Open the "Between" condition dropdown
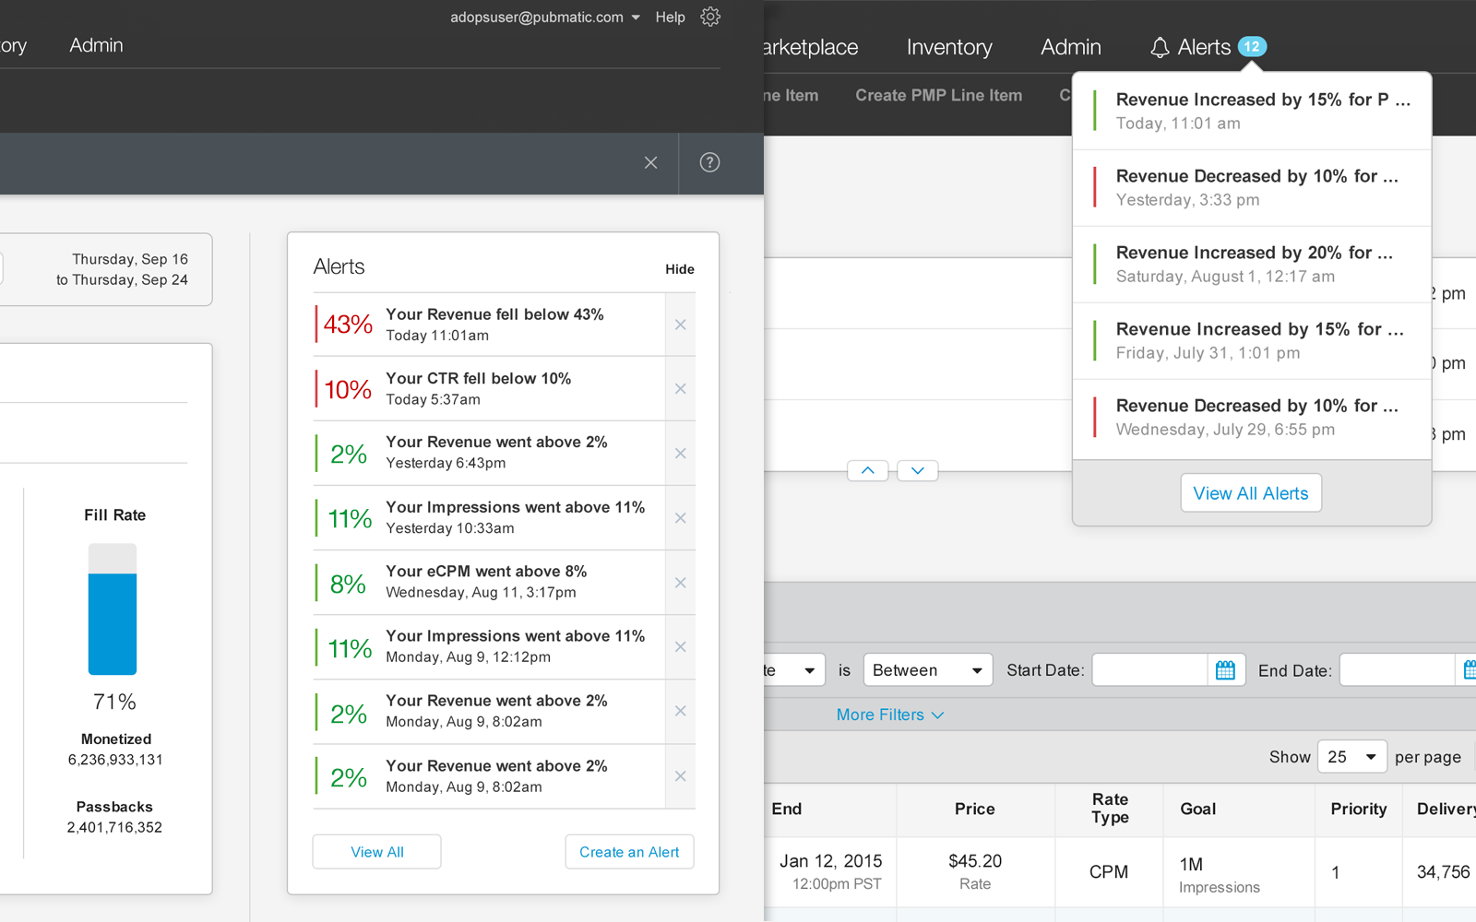Screen dimensions: 1476x922 (926, 669)
